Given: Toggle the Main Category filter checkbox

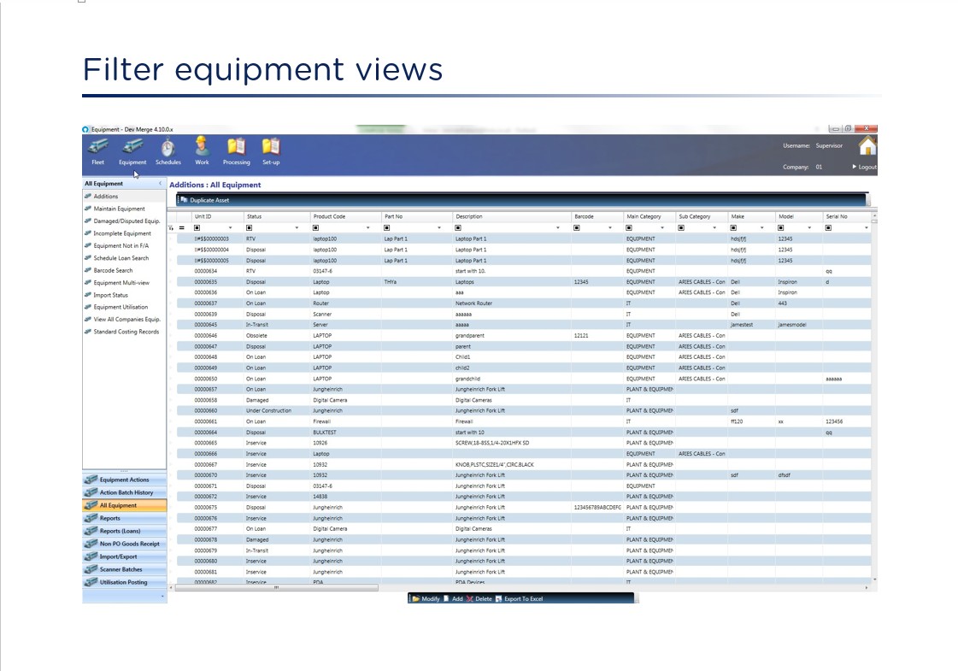Looking at the screenshot, I should 630,228.
